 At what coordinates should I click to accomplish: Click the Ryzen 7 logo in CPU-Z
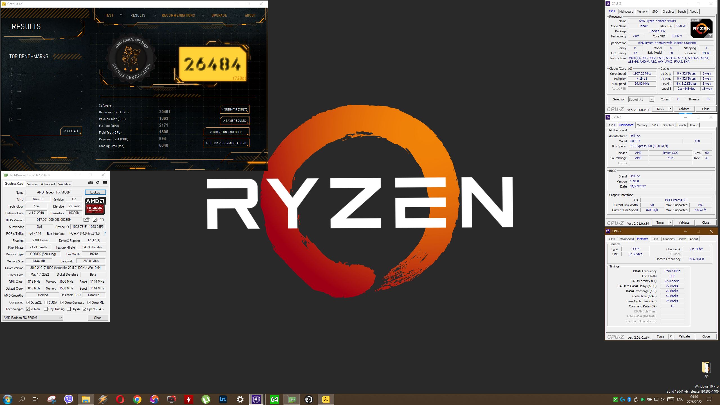click(x=701, y=28)
